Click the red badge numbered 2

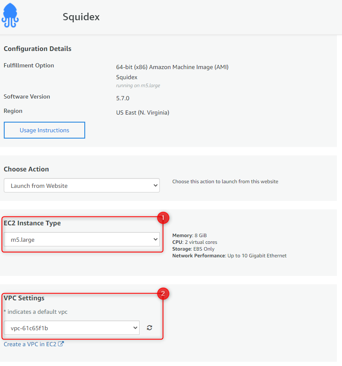coord(163,294)
